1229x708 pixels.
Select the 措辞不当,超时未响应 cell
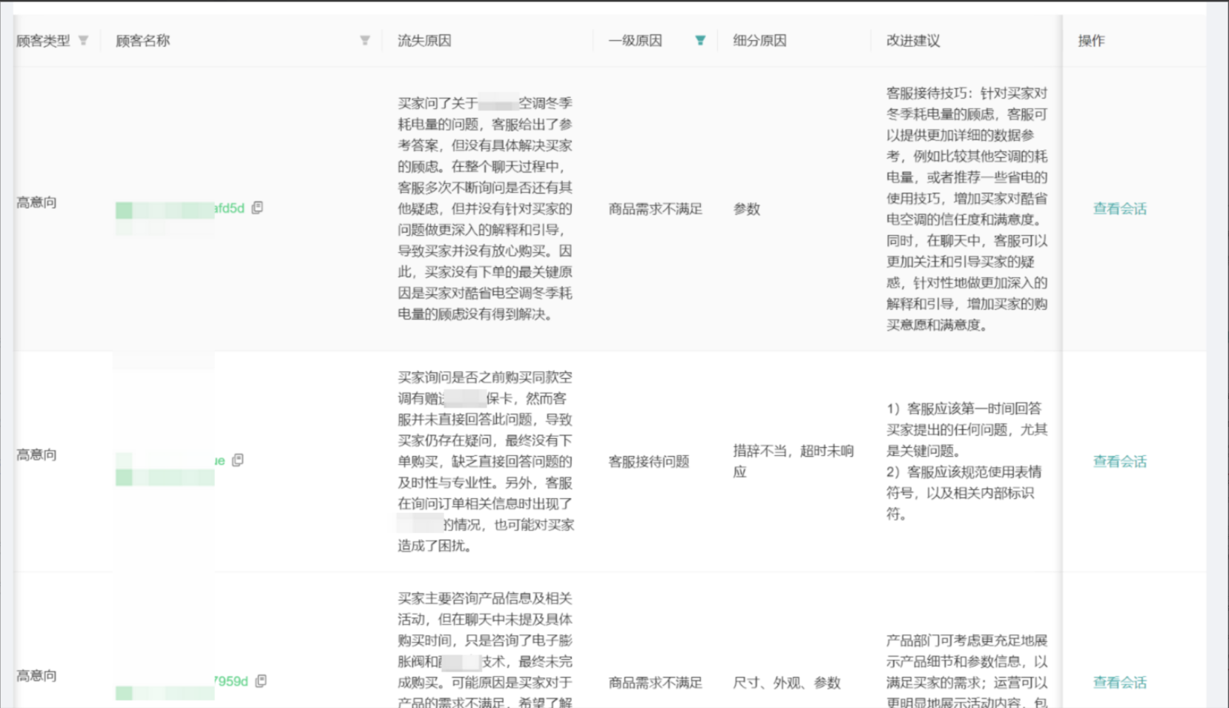(x=794, y=461)
